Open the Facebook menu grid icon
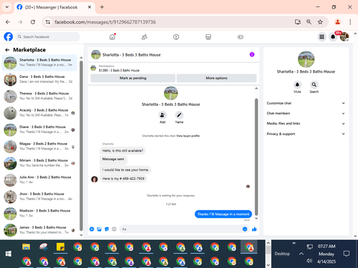The width and height of the screenshot is (358, 268). click(321, 36)
